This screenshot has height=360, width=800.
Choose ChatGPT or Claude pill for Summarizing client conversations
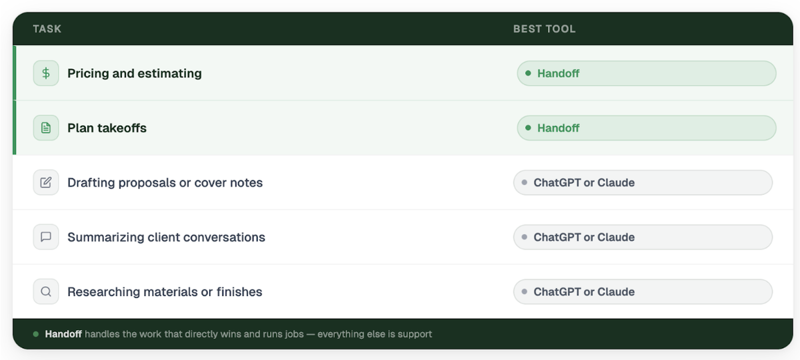click(643, 237)
